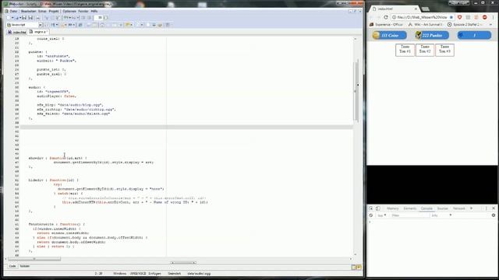This screenshot has height=280, width=499.
Task: Open console settings with the gear icon
Action: click(494, 215)
